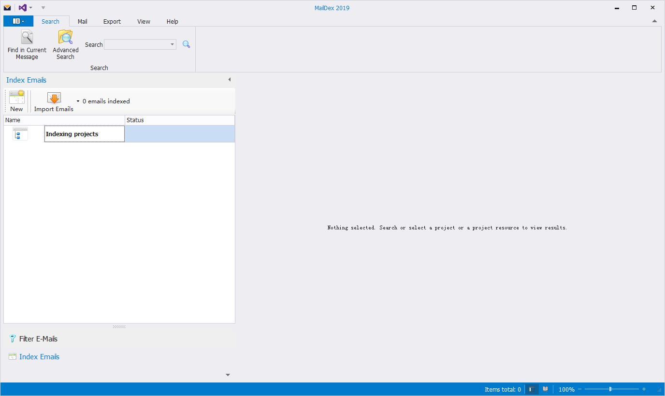This screenshot has height=396, width=665.
Task: Select the Find in Current Message tool
Action: coord(27,44)
